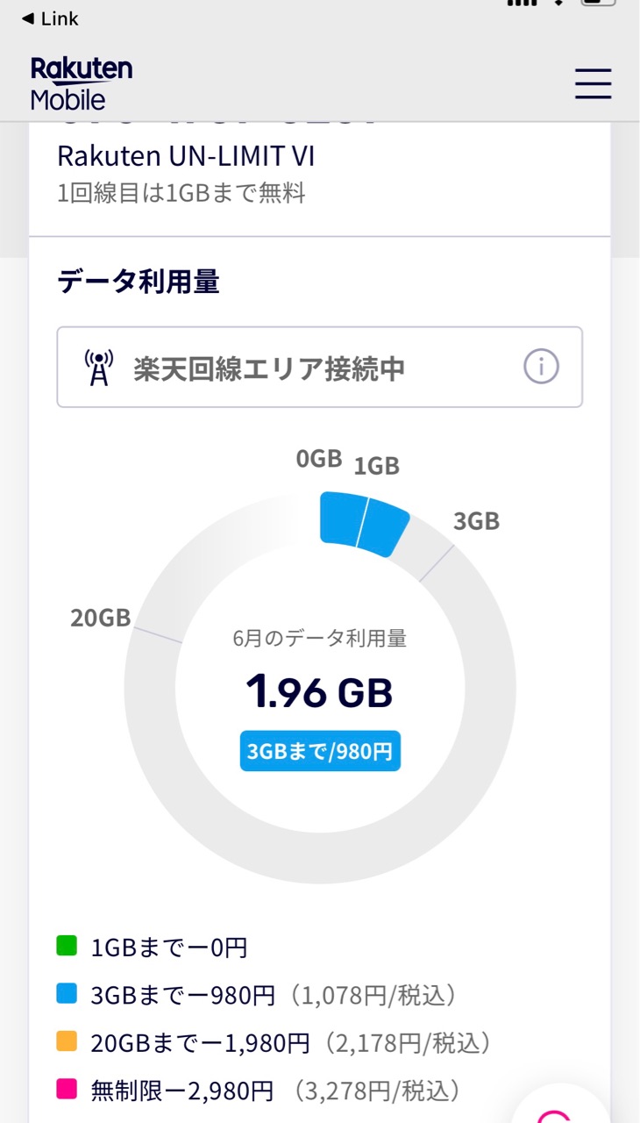This screenshot has width=640, height=1123.
Task: Go back to Link app
Action: click(x=50, y=18)
